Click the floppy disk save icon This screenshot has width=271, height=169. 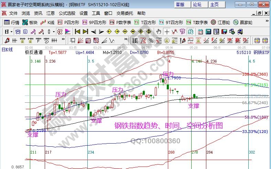coord(224,32)
